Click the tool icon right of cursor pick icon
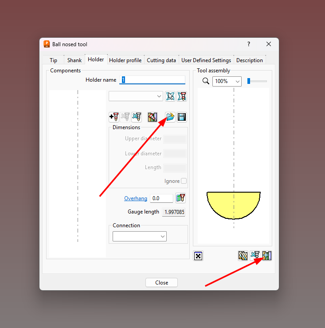 [182, 96]
